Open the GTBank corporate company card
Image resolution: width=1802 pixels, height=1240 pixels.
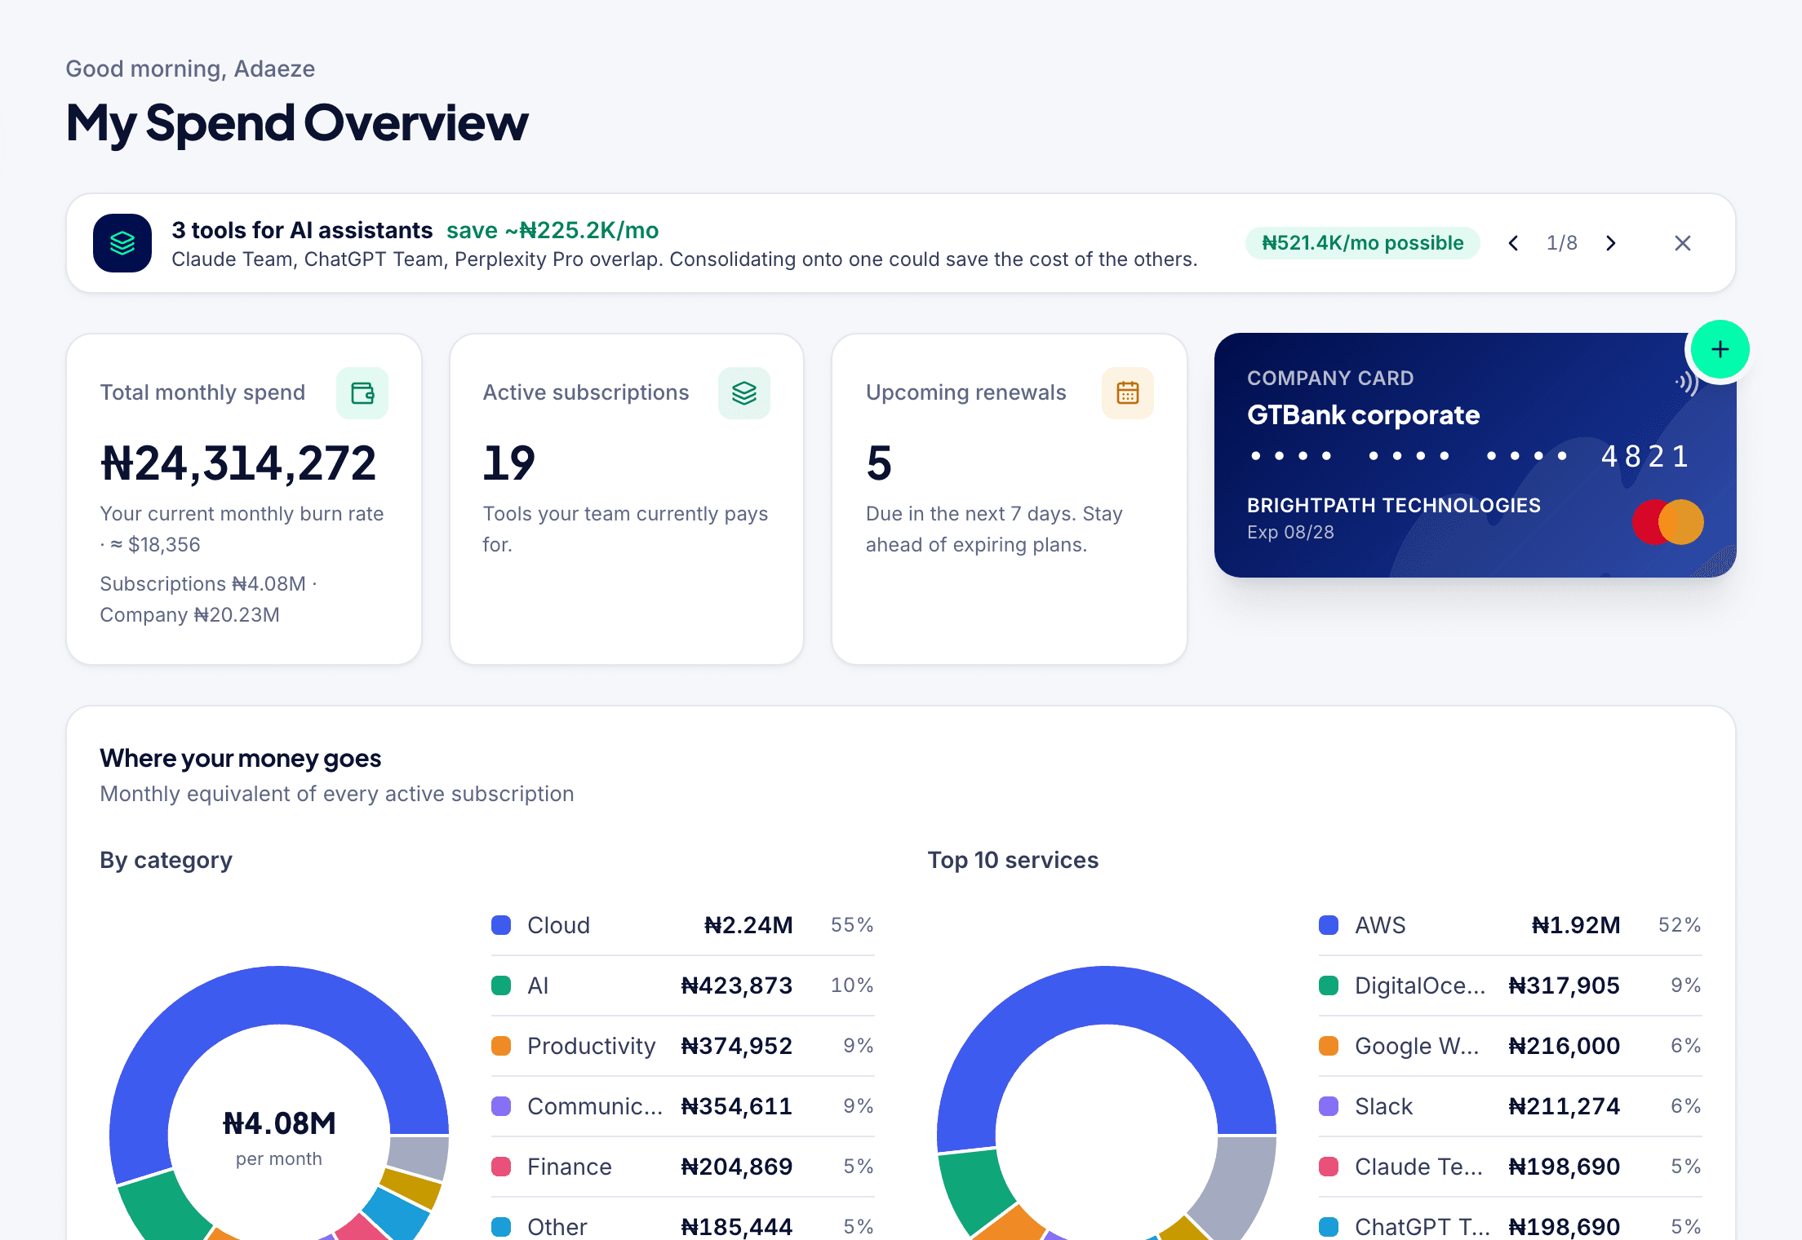pyautogui.click(x=1475, y=455)
